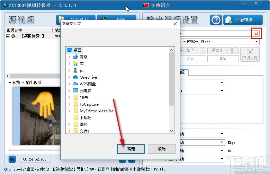This screenshot has width=270, height=174.
Task: Click the 开始转换 start conversion button
Action: 243,20
